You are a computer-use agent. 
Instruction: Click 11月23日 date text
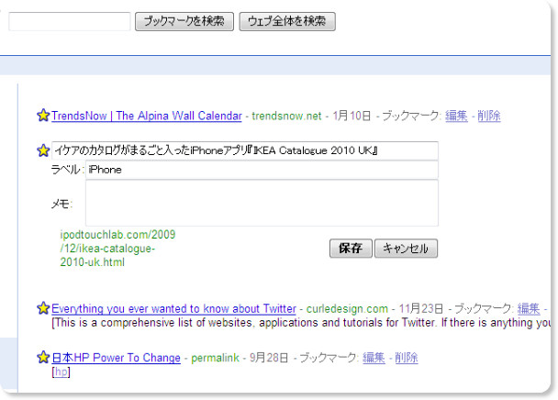point(421,308)
